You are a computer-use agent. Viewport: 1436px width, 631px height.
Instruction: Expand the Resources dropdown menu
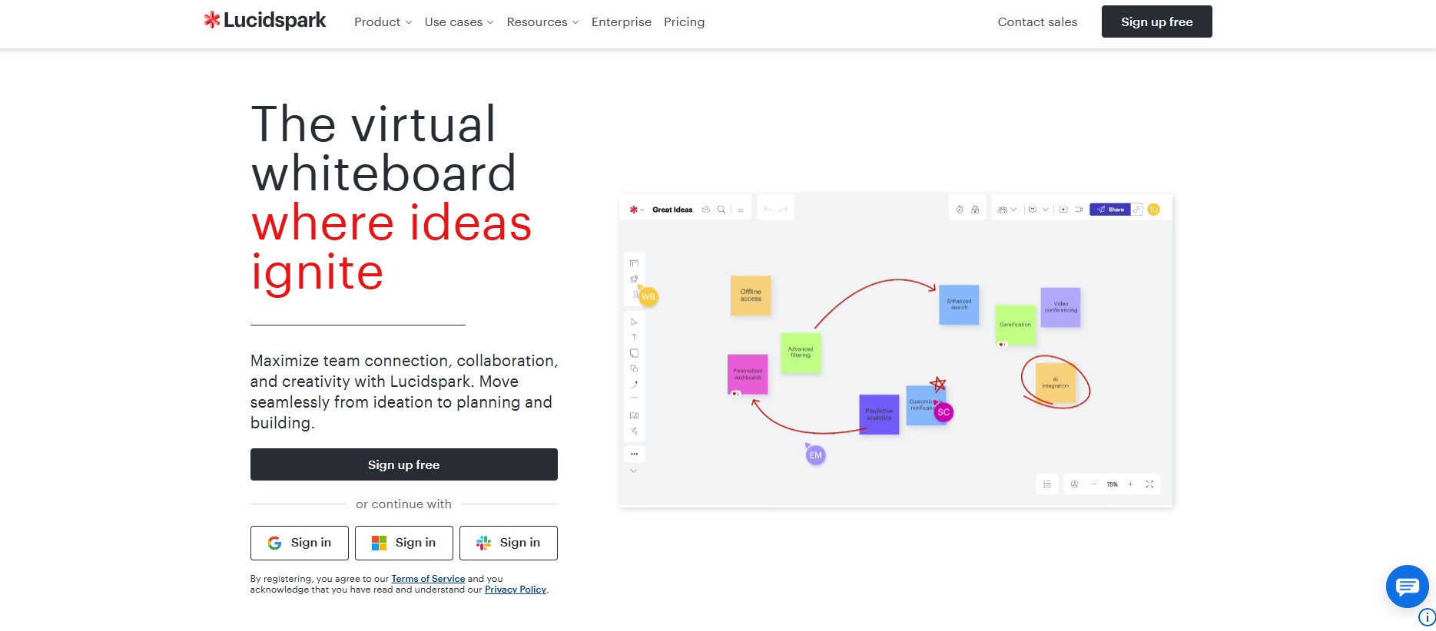click(542, 22)
